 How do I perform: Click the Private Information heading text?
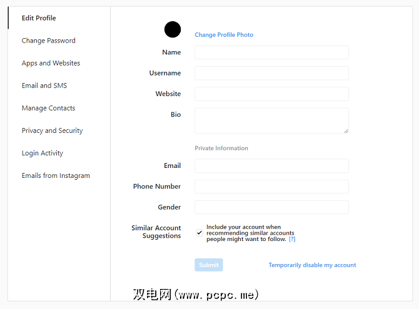[221, 148]
